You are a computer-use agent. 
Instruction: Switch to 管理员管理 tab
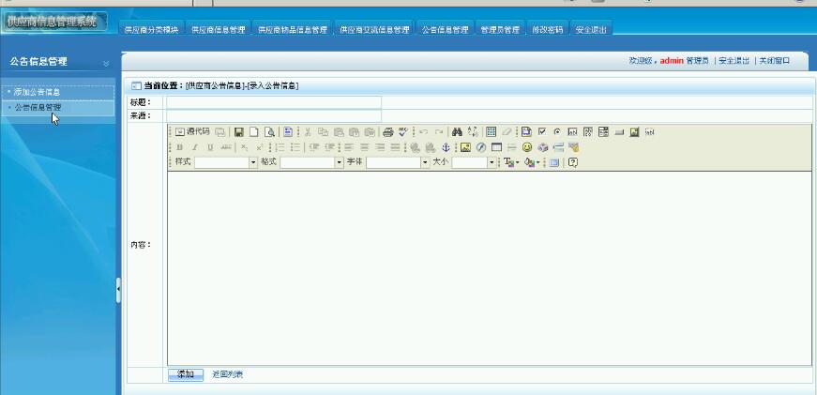pyautogui.click(x=500, y=30)
